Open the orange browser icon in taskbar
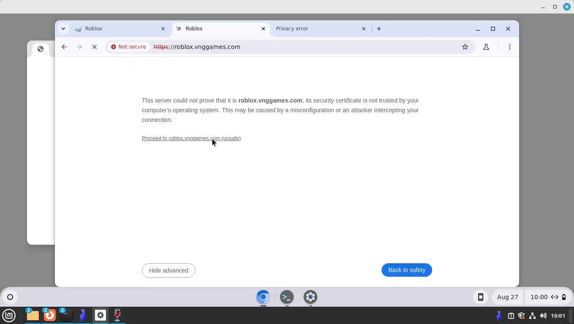This screenshot has width=574, height=324. (x=49, y=315)
